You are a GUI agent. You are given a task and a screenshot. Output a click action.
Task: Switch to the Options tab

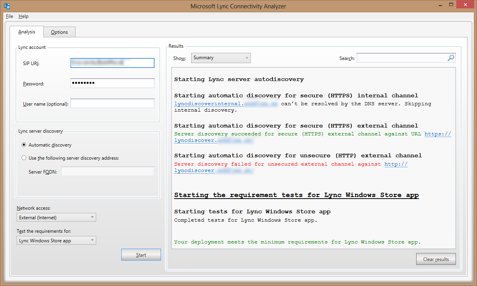59,32
